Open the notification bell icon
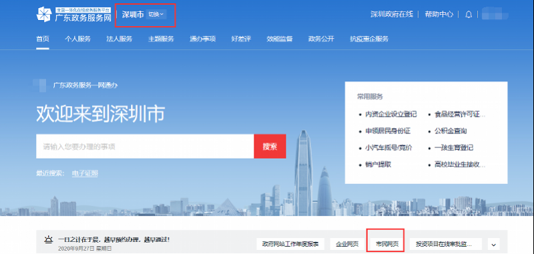Image resolution: width=534 pixels, height=254 pixels. coord(469,14)
